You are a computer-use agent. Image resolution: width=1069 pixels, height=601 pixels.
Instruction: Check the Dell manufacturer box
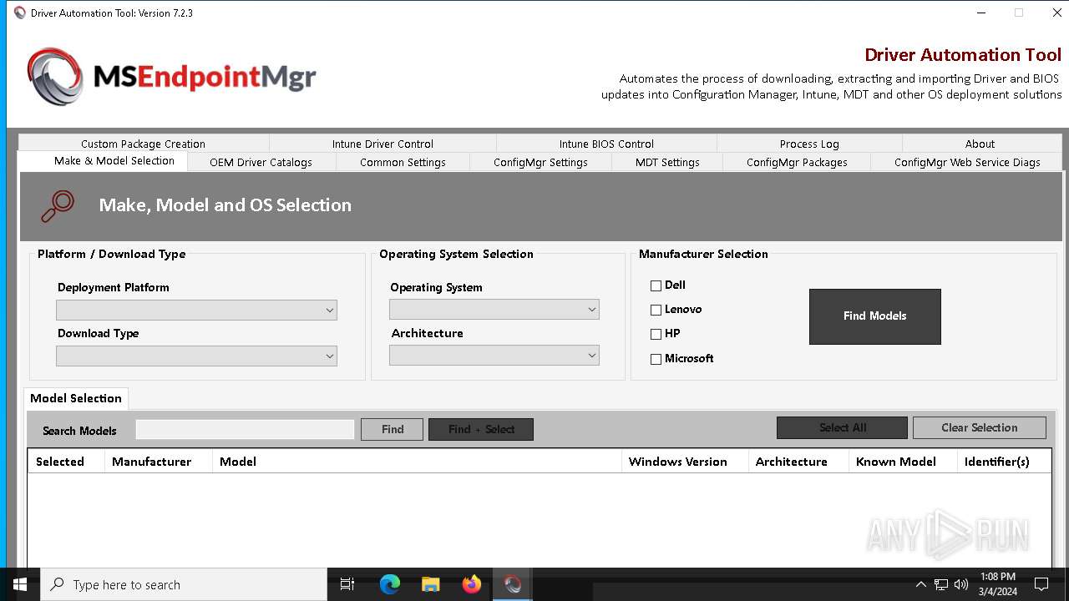point(656,285)
